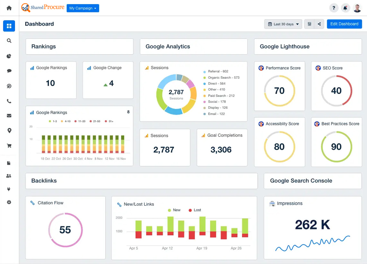Toggle the 'Lost' series in New/Lost Links legend

[x=194, y=210]
